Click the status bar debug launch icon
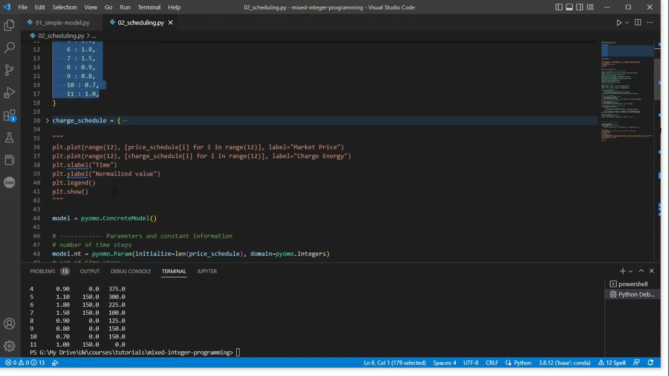Screen dimensions: 669x376 coord(55,363)
